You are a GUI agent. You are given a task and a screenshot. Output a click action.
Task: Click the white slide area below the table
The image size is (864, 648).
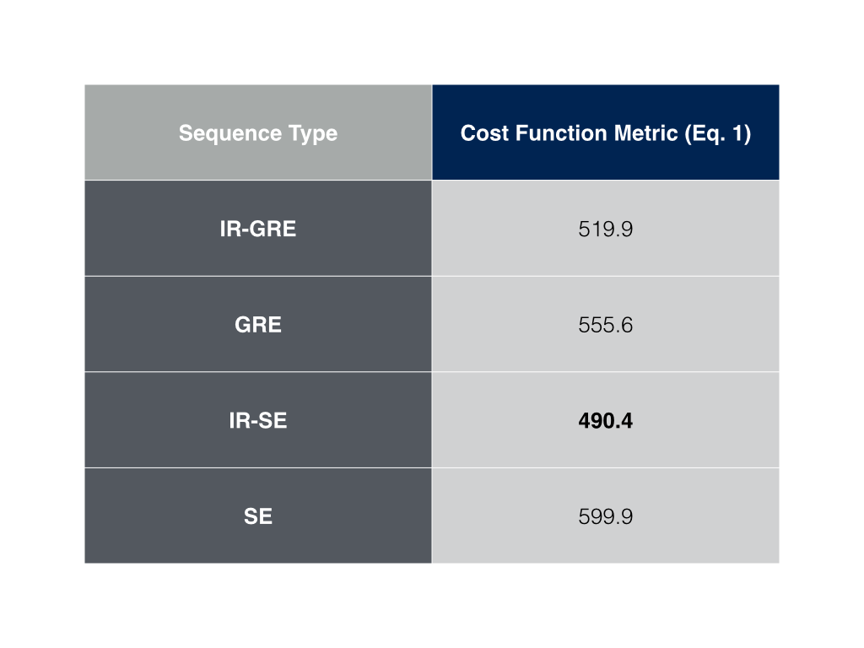click(432, 606)
